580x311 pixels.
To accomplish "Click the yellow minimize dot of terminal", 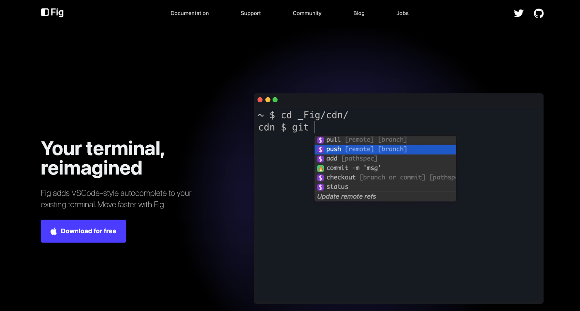I will [268, 100].
